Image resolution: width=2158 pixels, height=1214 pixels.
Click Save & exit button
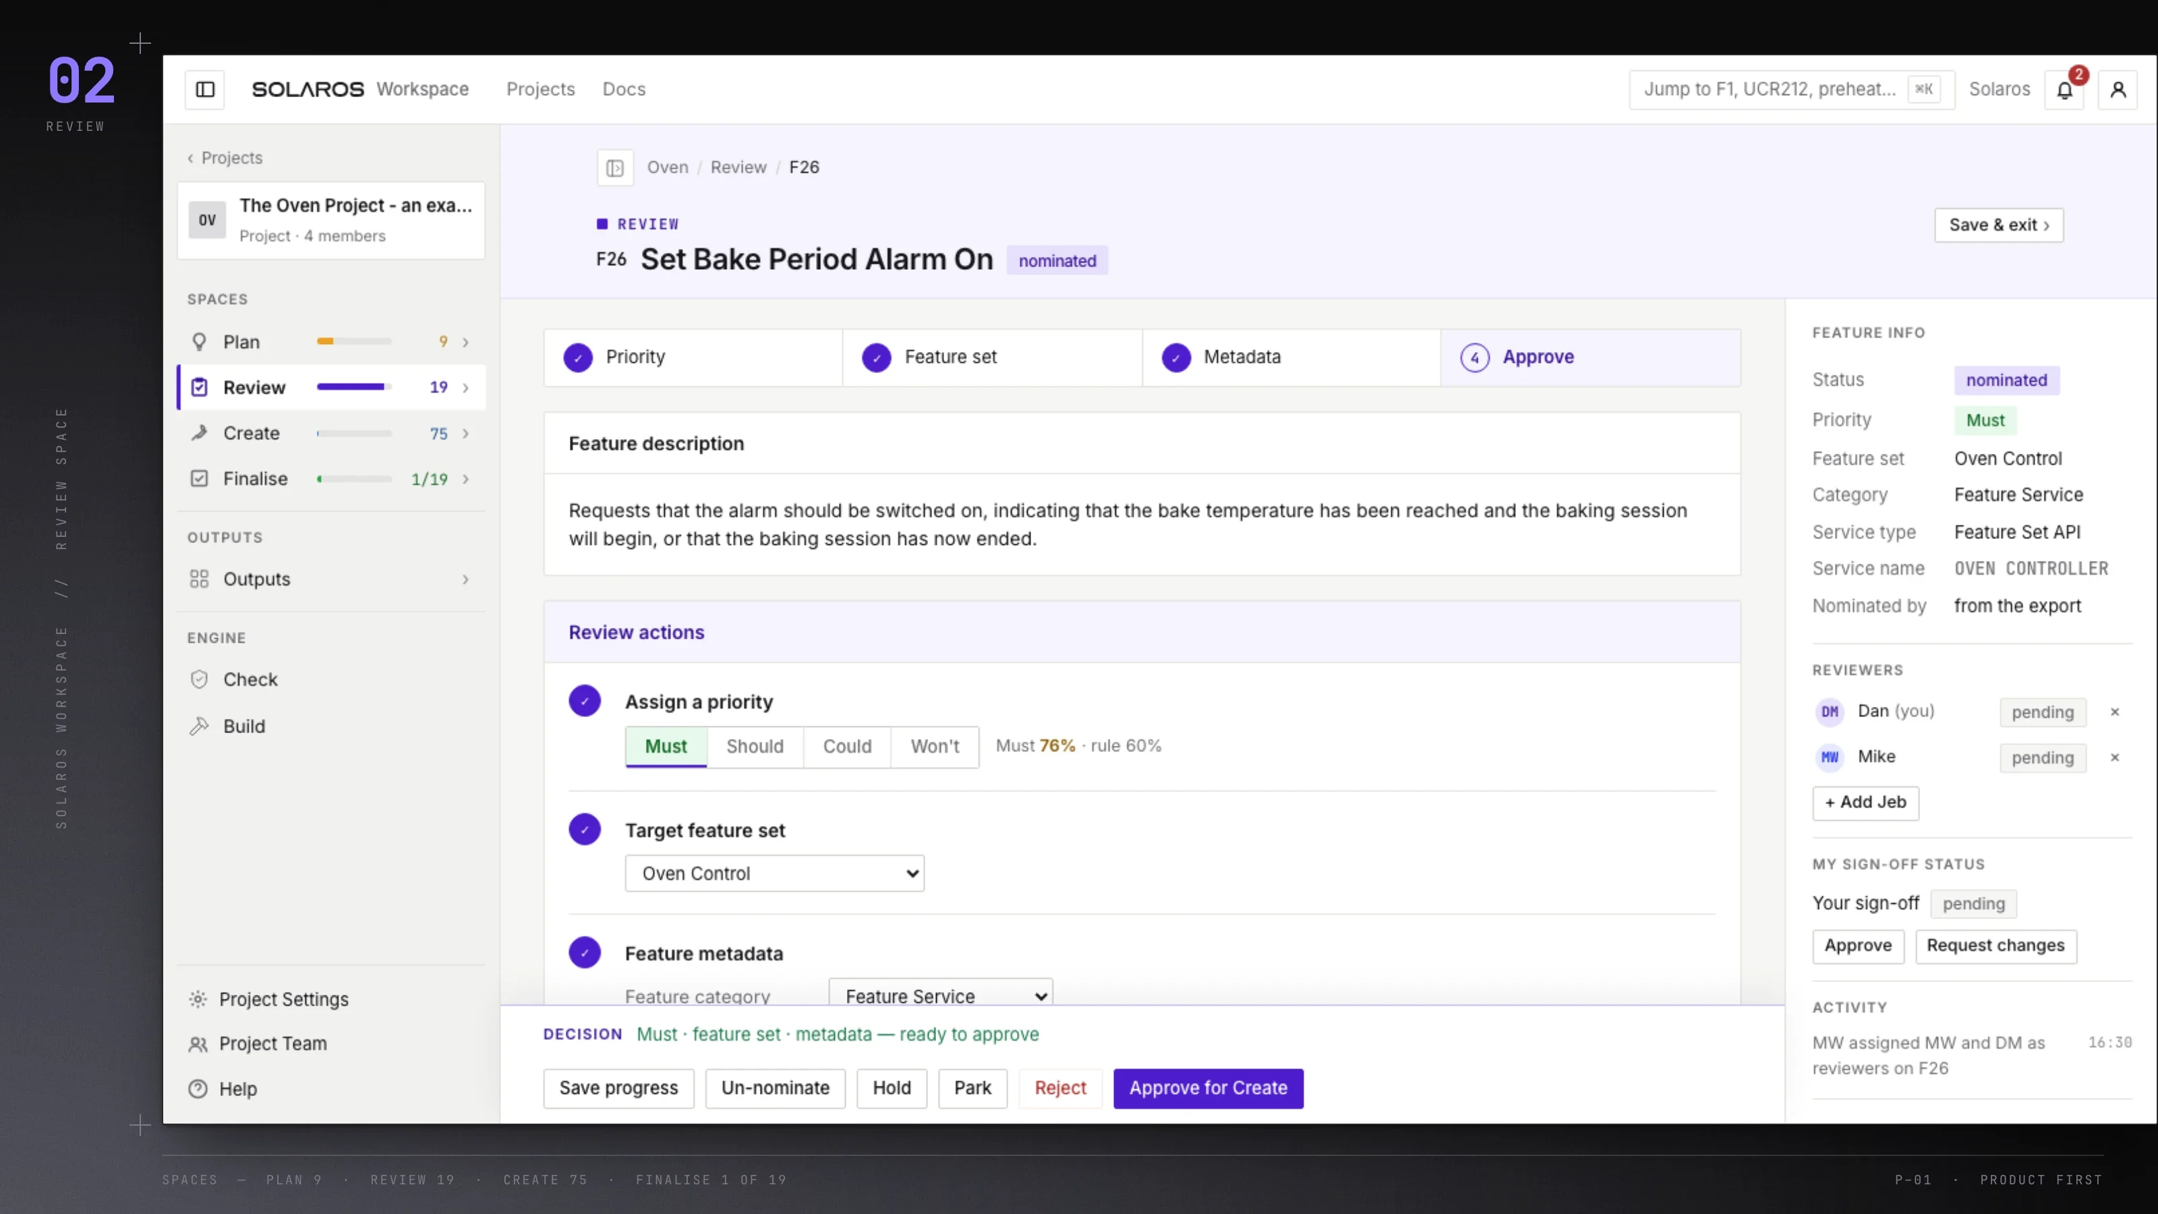(1999, 225)
